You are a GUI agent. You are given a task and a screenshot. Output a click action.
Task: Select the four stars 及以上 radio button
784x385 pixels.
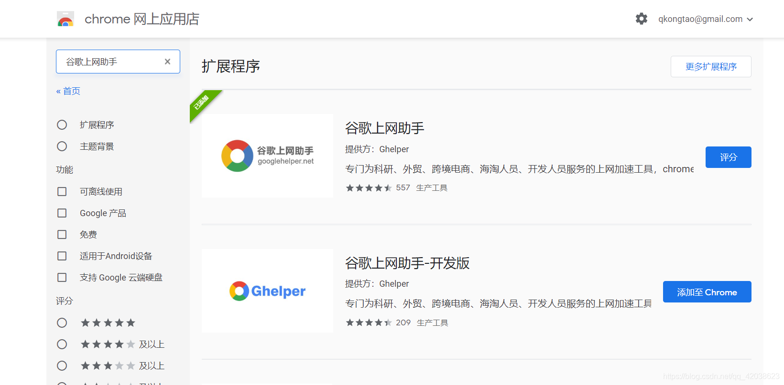pos(62,344)
